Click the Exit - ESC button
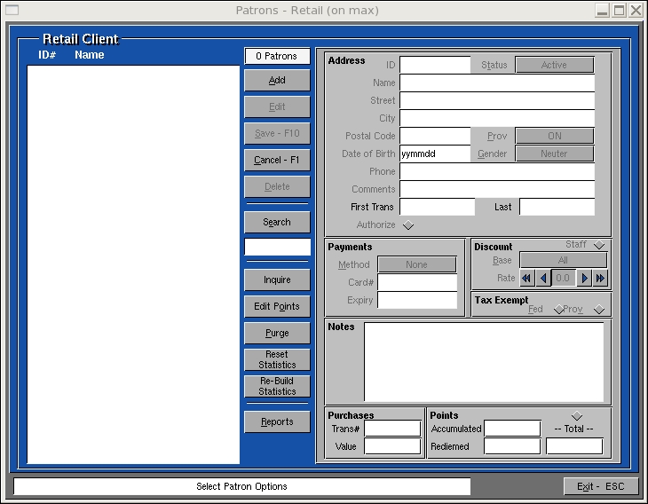 600,486
